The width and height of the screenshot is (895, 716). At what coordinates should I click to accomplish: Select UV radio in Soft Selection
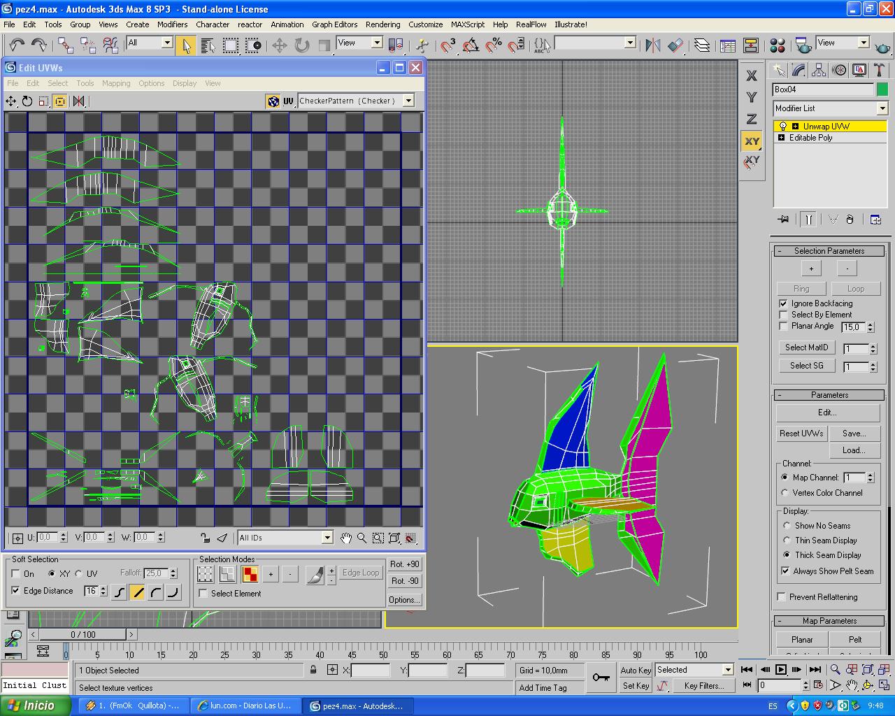pos(79,573)
